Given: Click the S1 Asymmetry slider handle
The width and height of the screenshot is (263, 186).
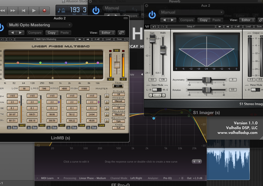Looking at the screenshot, I should click(206, 80).
